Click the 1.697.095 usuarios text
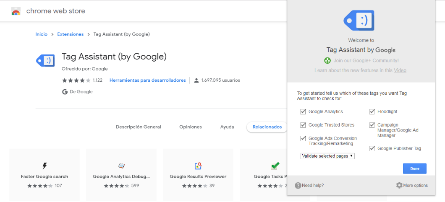445x202 pixels. (x=221, y=80)
